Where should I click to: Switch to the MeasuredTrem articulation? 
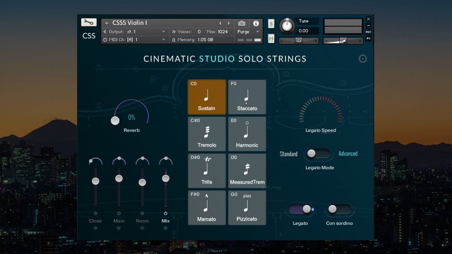[x=247, y=171]
